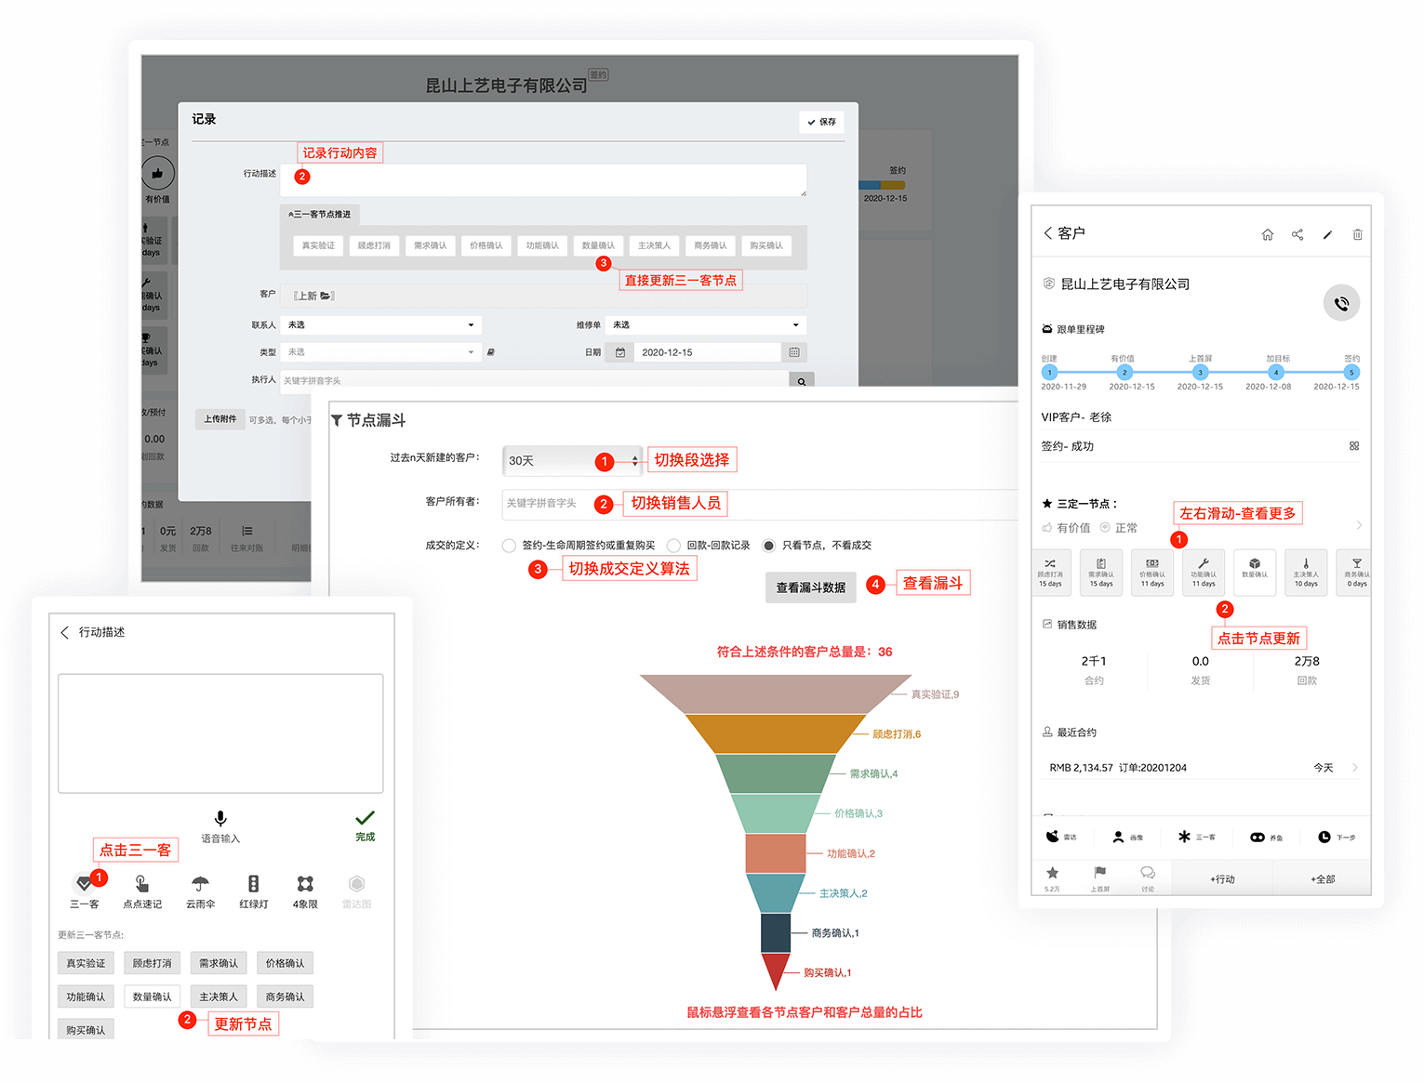Click 商务确认 node button in 行动描述

(x=285, y=996)
